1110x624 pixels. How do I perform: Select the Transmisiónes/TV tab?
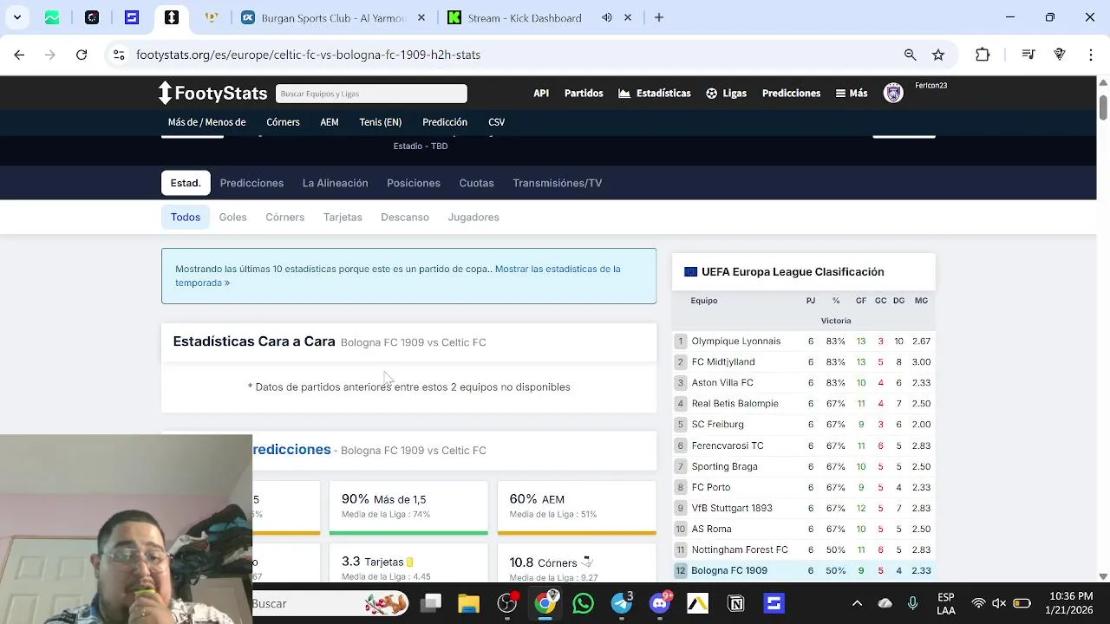click(557, 183)
